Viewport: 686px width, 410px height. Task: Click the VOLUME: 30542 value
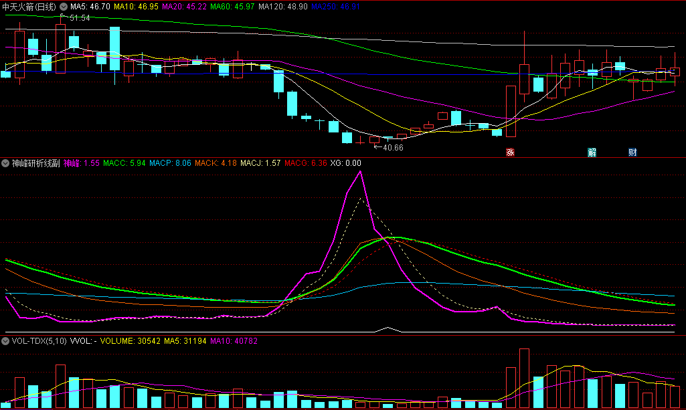131,341
